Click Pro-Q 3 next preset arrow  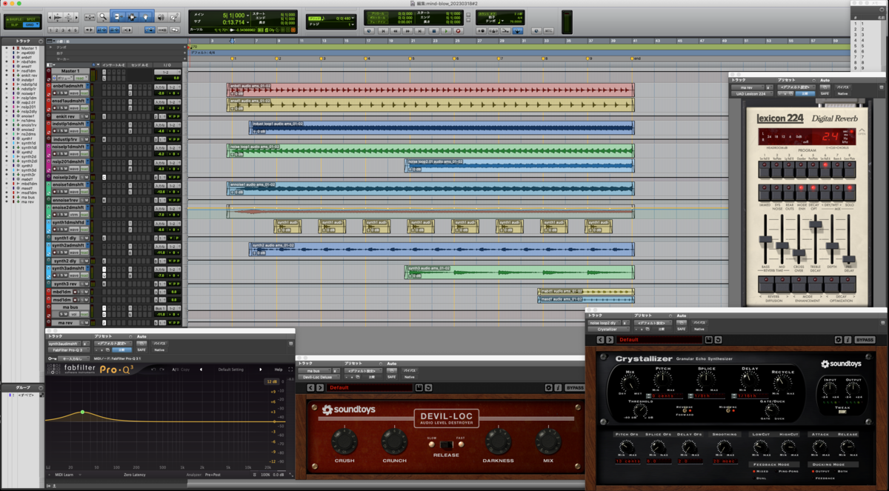tap(260, 370)
